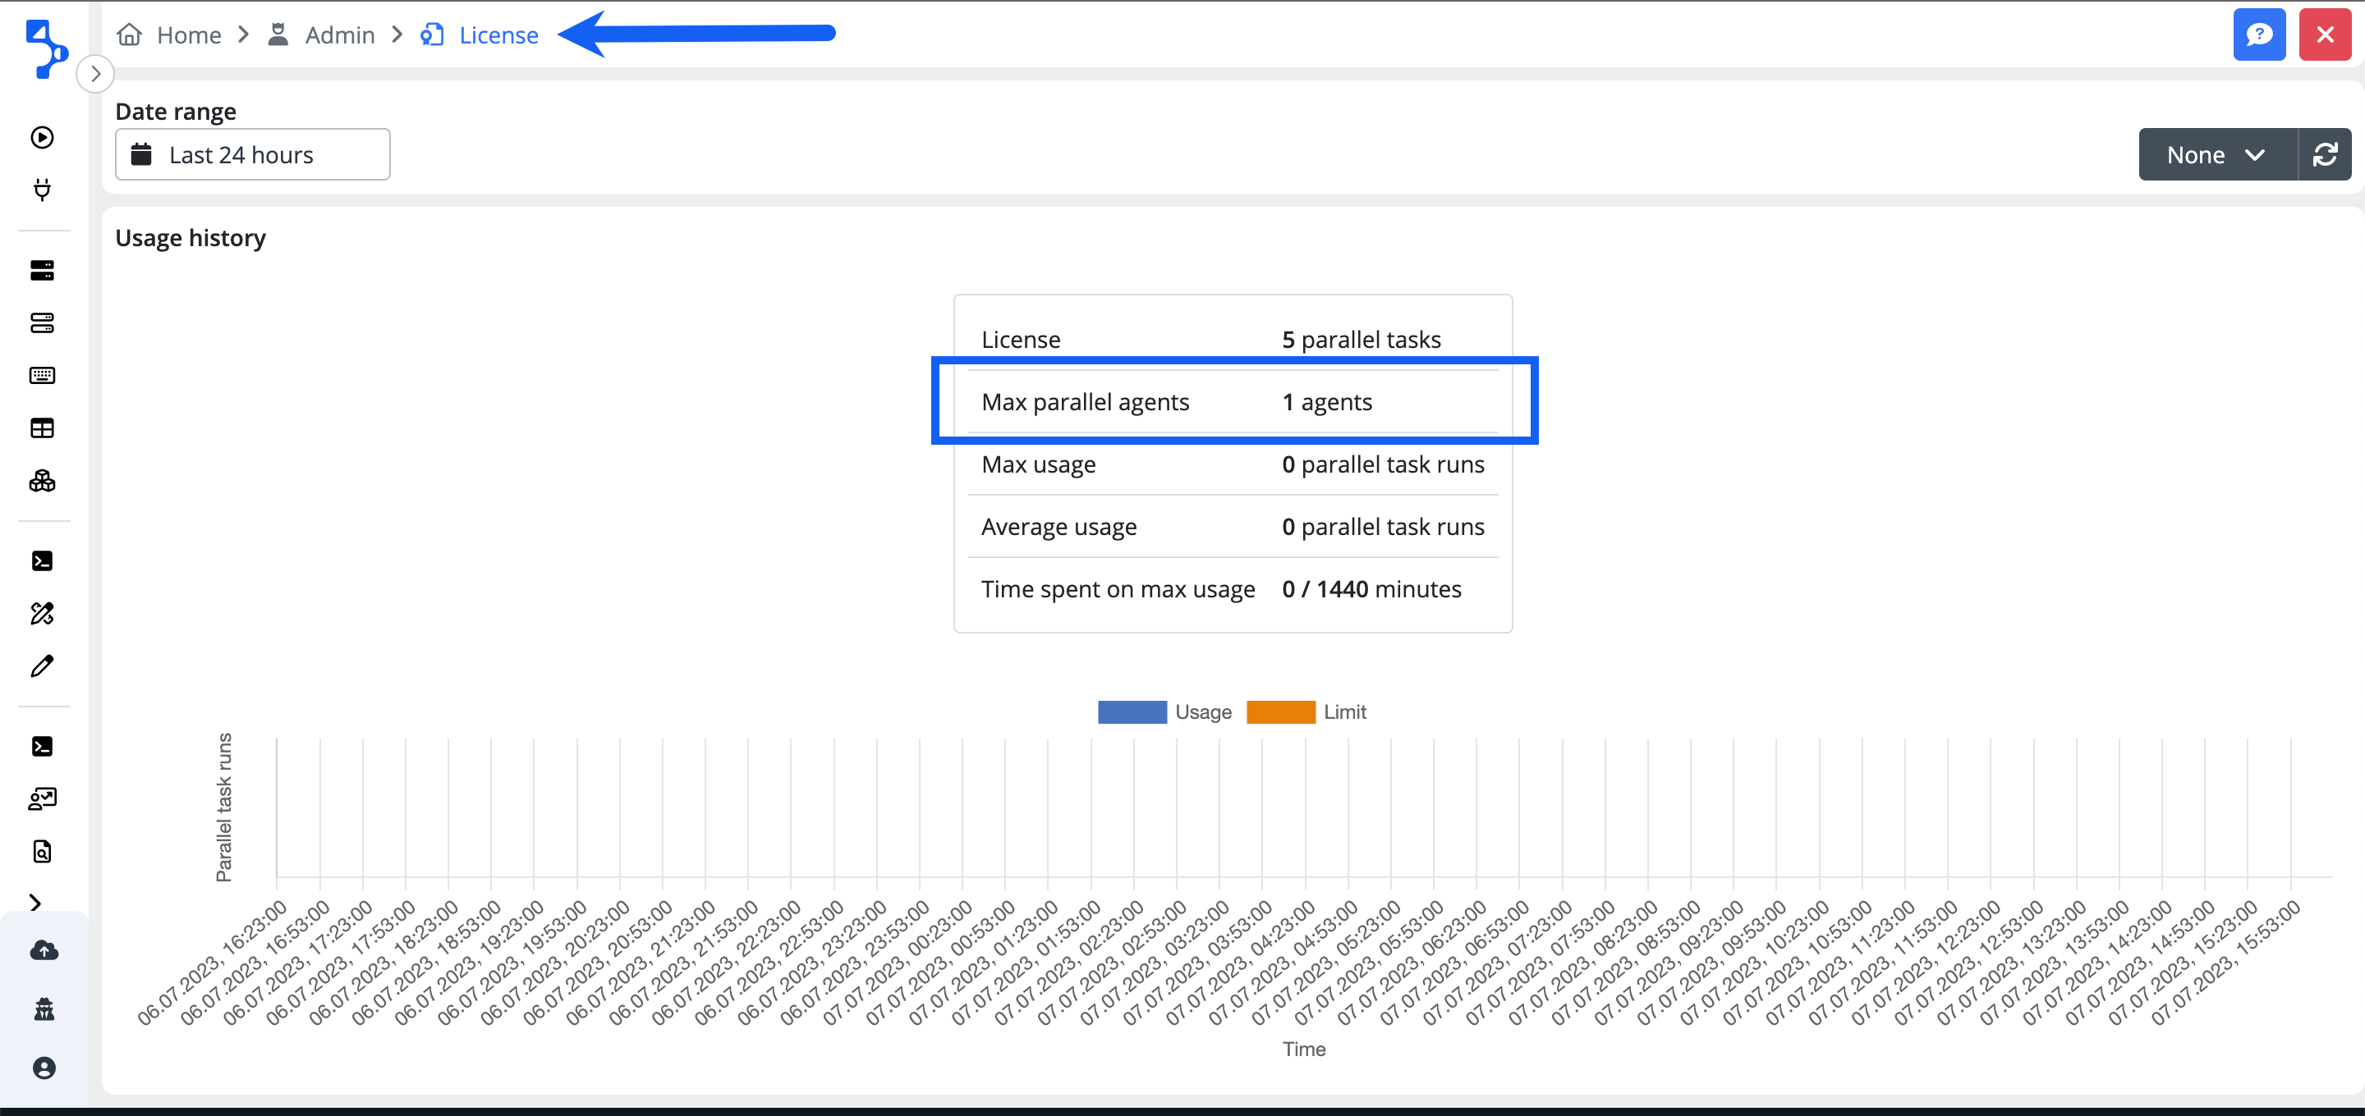
Task: Open the None auto-refresh dropdown
Action: [2216, 155]
